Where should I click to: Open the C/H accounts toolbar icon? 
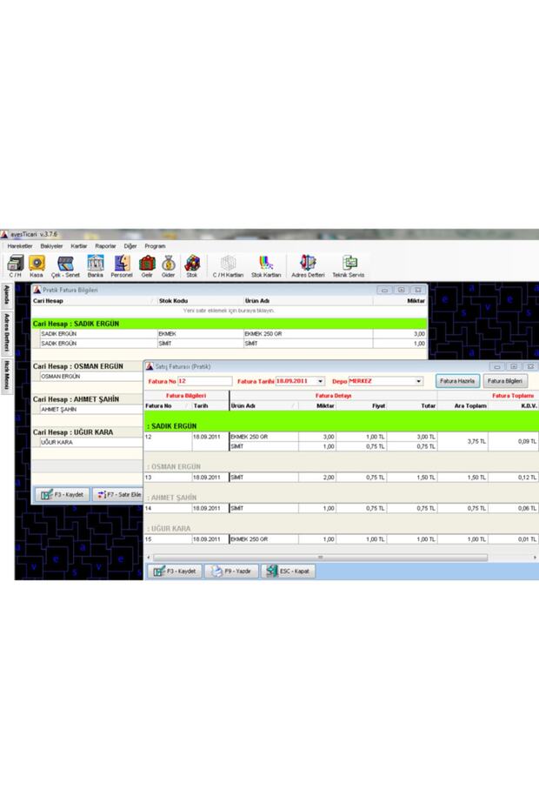(15, 265)
